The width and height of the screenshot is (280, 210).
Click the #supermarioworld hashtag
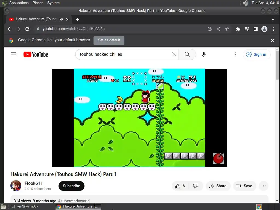click(x=74, y=201)
